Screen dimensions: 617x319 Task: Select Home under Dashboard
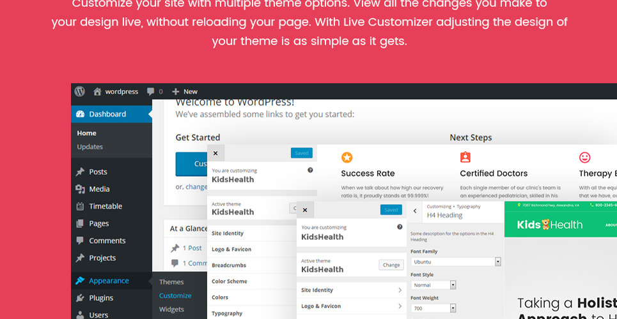point(86,133)
